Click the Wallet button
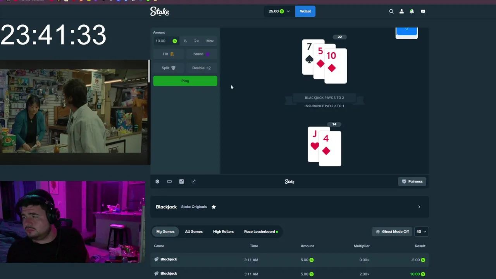The width and height of the screenshot is (496, 279). click(x=305, y=11)
